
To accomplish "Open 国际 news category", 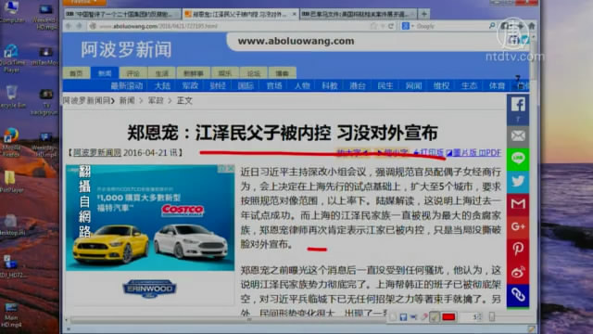I will (x=246, y=85).
